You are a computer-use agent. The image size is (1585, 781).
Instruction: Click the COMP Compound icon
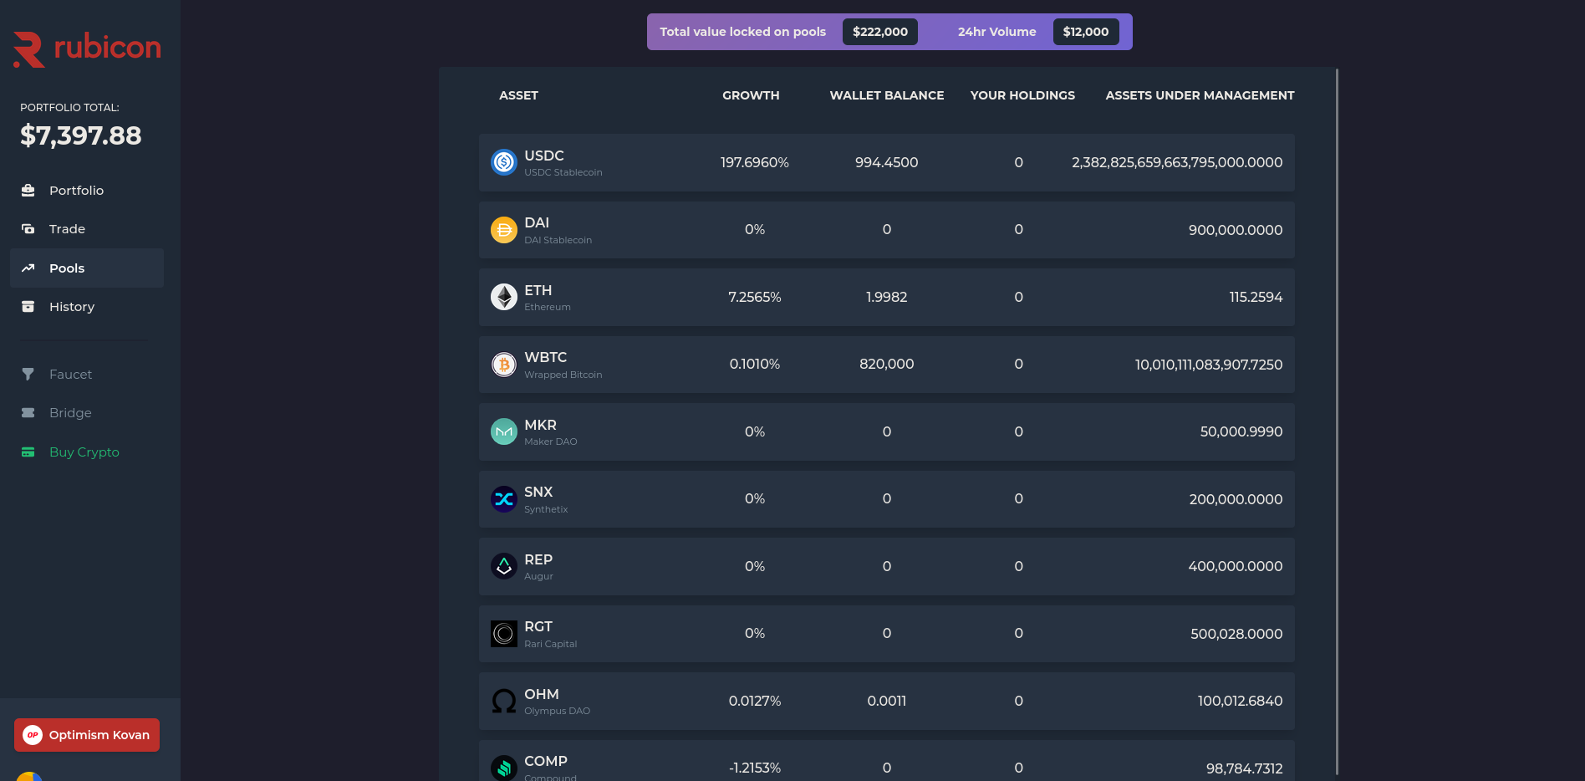pyautogui.click(x=504, y=768)
